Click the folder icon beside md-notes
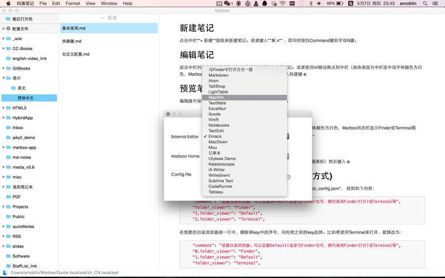Image resolution: width=445 pixels, height=278 pixels. pos(8,157)
